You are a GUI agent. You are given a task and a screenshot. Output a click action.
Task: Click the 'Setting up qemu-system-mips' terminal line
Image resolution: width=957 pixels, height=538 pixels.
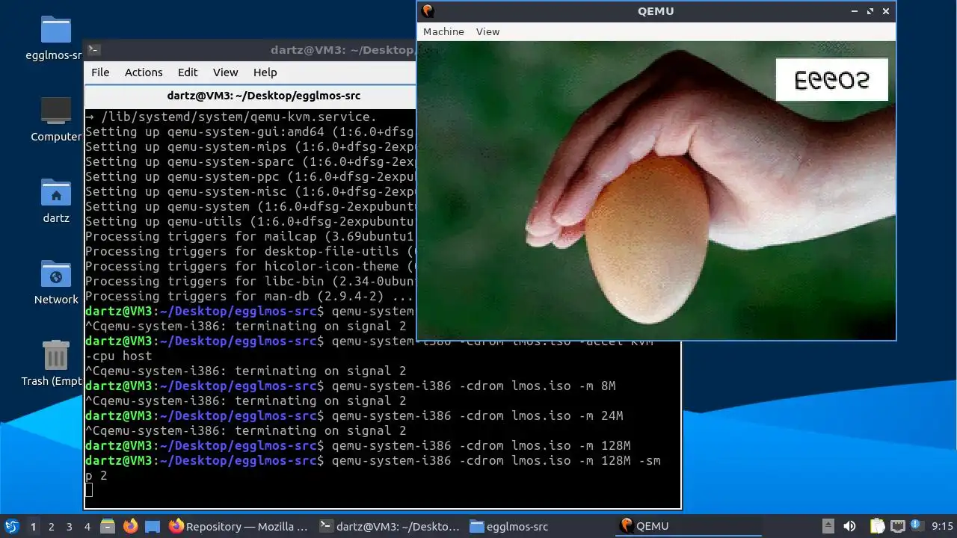point(250,146)
